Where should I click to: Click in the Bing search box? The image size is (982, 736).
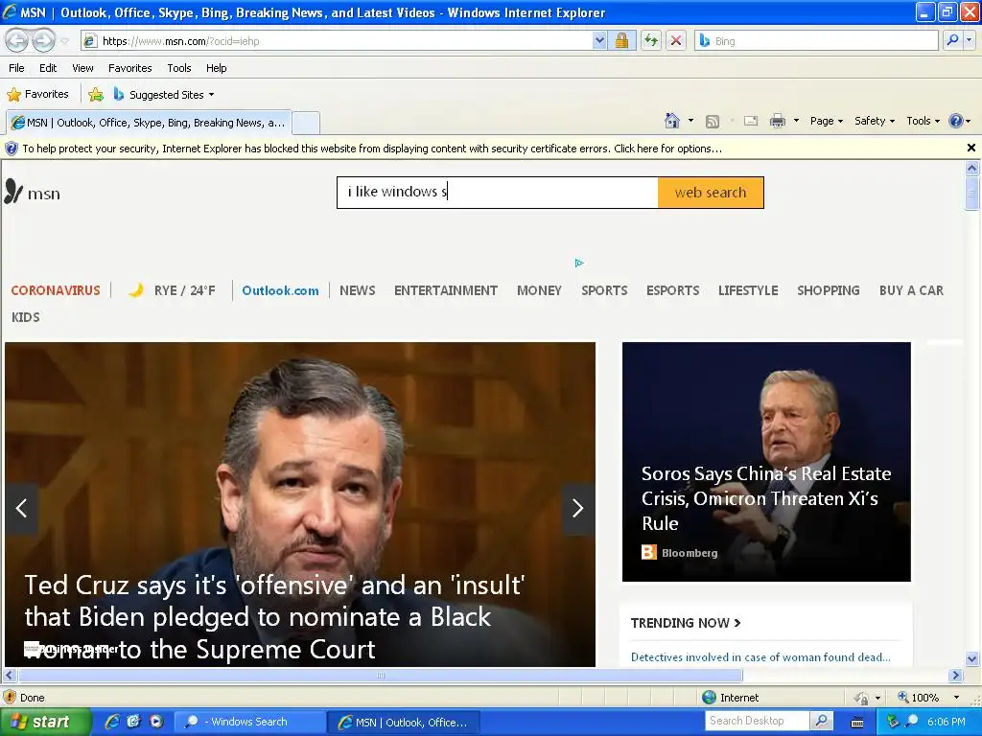[816, 40]
